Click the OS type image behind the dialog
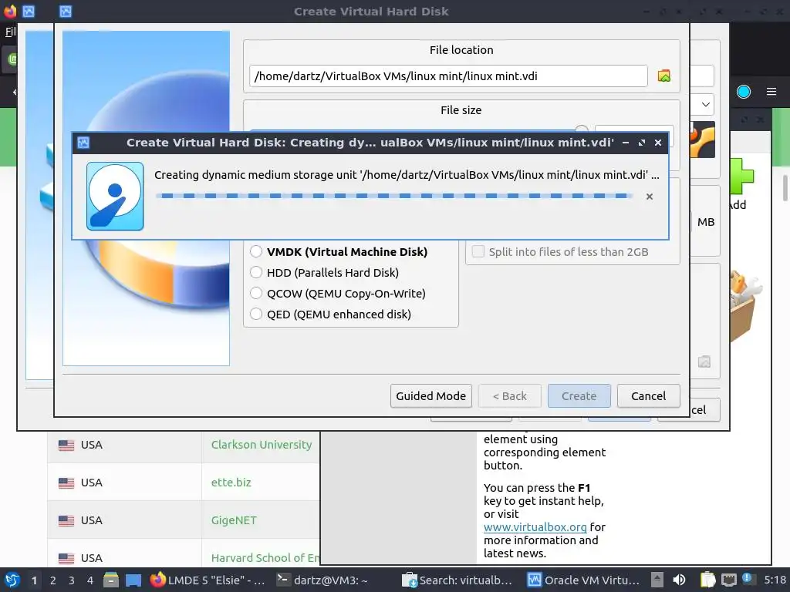This screenshot has height=592, width=790. tap(703, 140)
